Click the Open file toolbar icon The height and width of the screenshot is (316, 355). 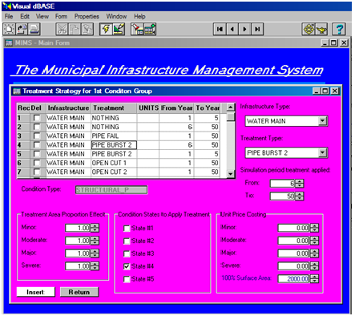[22, 29]
